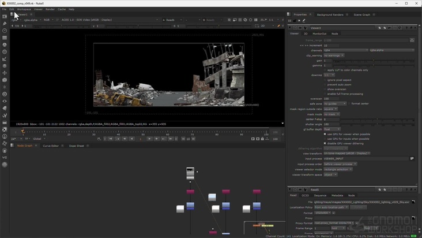Open the Time nodes clock icon
Image resolution: width=422 pixels, height=238 pixels.
(x=5, y=31)
